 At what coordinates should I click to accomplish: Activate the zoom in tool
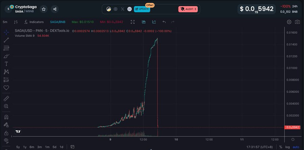click(x=6, y=106)
